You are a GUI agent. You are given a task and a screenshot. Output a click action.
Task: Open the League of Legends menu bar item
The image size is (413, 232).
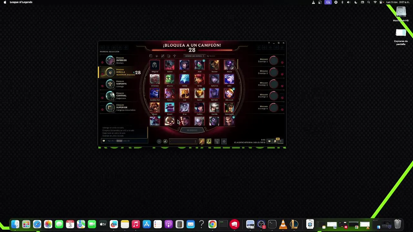(21, 2)
